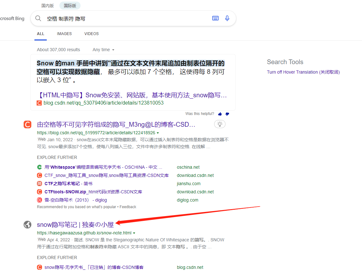Click the thumbs up feedback icon
The width and height of the screenshot is (362, 272).
point(220,114)
